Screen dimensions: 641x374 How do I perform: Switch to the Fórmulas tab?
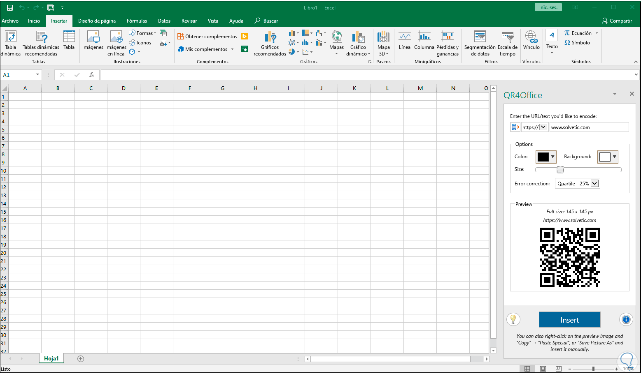[137, 21]
